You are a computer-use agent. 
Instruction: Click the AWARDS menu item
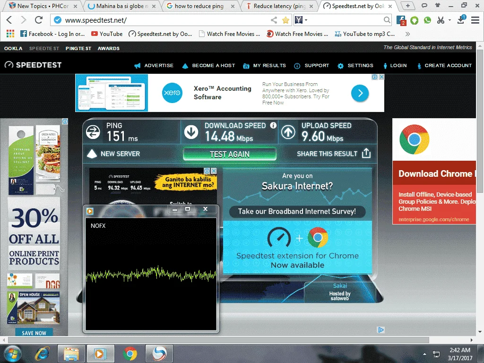109,49
